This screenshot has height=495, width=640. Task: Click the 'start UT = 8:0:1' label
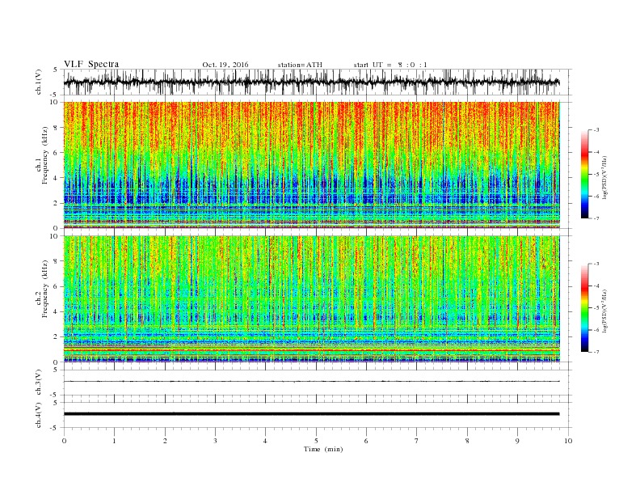[390, 65]
